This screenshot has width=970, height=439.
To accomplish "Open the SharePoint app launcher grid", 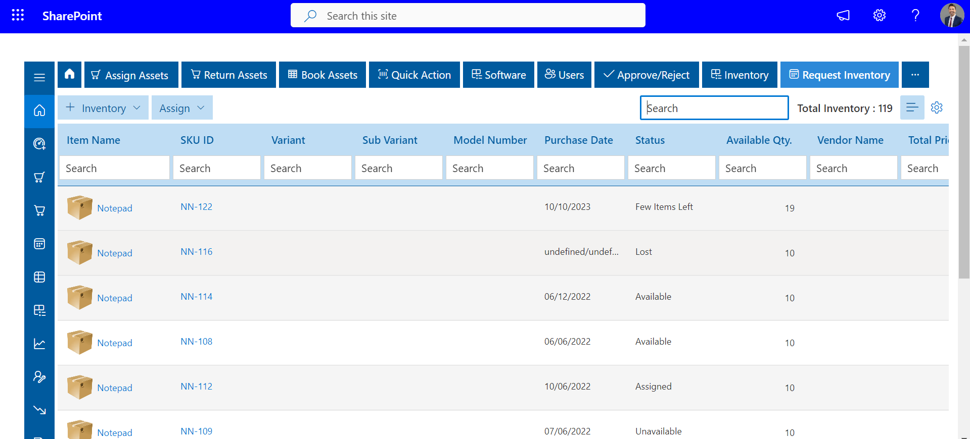I will click(18, 16).
